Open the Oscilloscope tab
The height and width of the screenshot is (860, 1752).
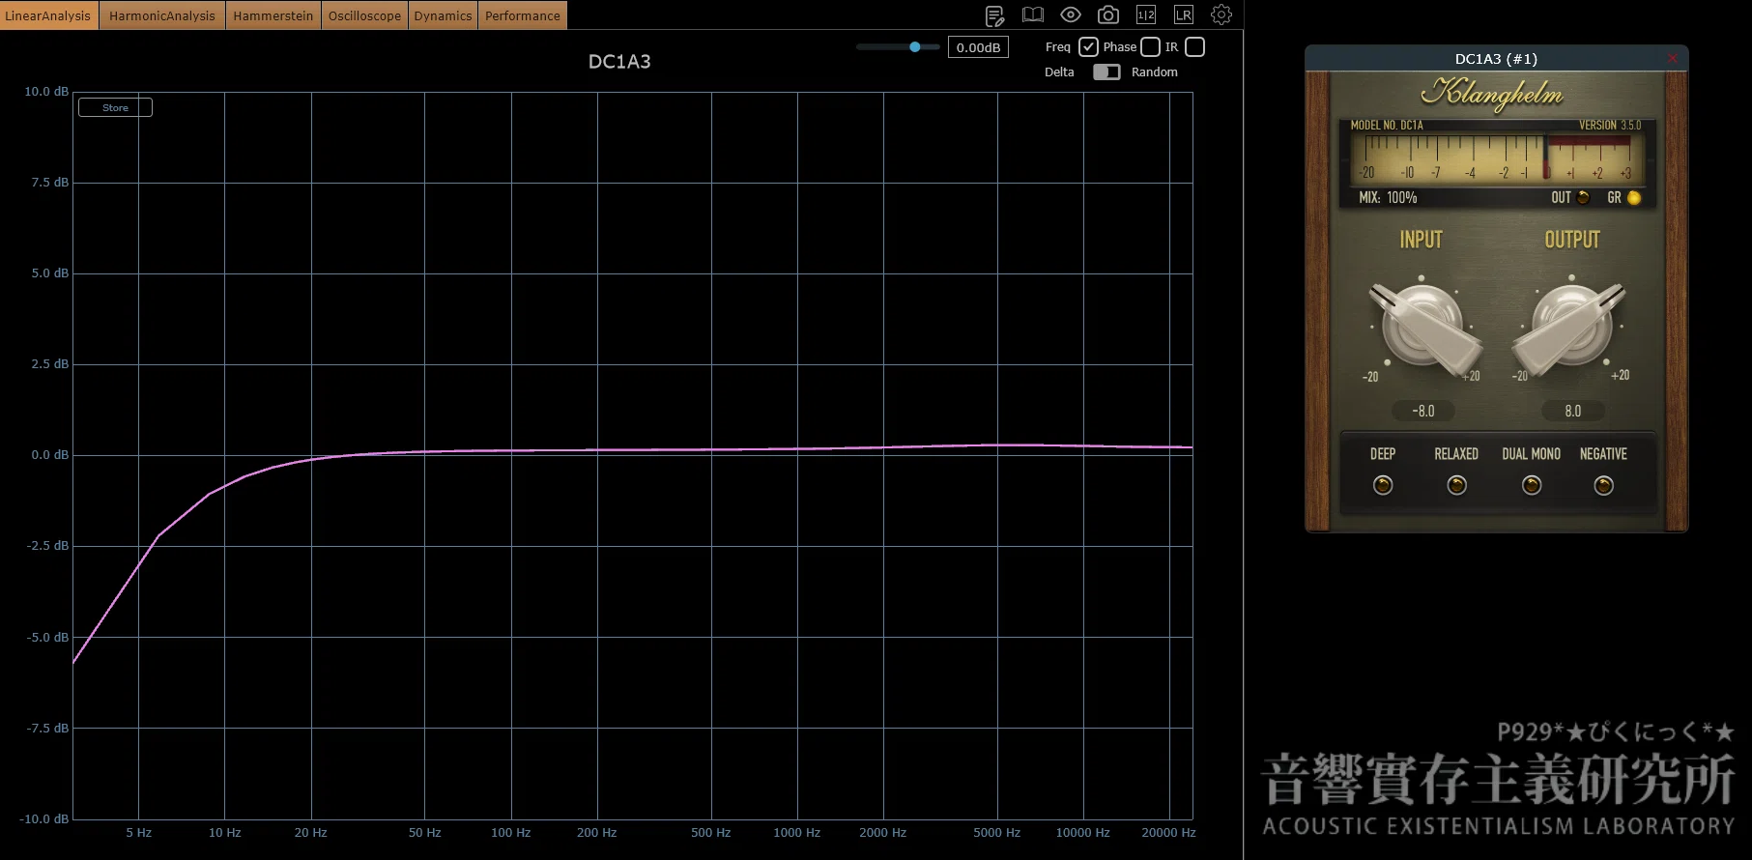click(364, 15)
